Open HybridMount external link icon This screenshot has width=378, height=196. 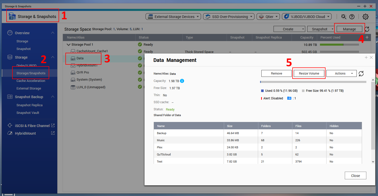pos(53,133)
